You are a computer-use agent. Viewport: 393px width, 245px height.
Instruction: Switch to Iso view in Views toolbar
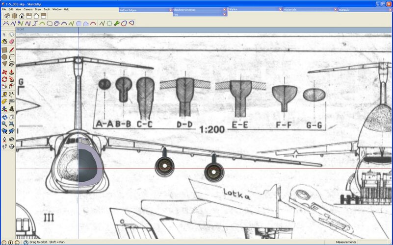[x=7, y=16]
